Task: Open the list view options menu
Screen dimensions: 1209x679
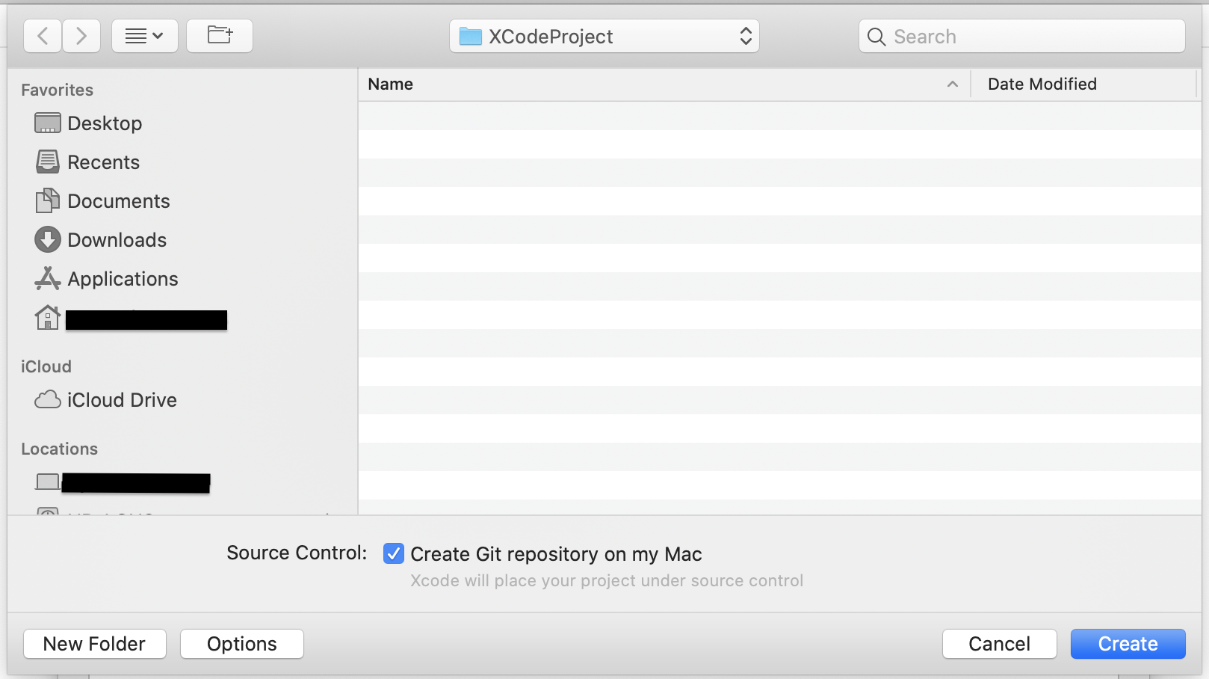Action: 145,36
